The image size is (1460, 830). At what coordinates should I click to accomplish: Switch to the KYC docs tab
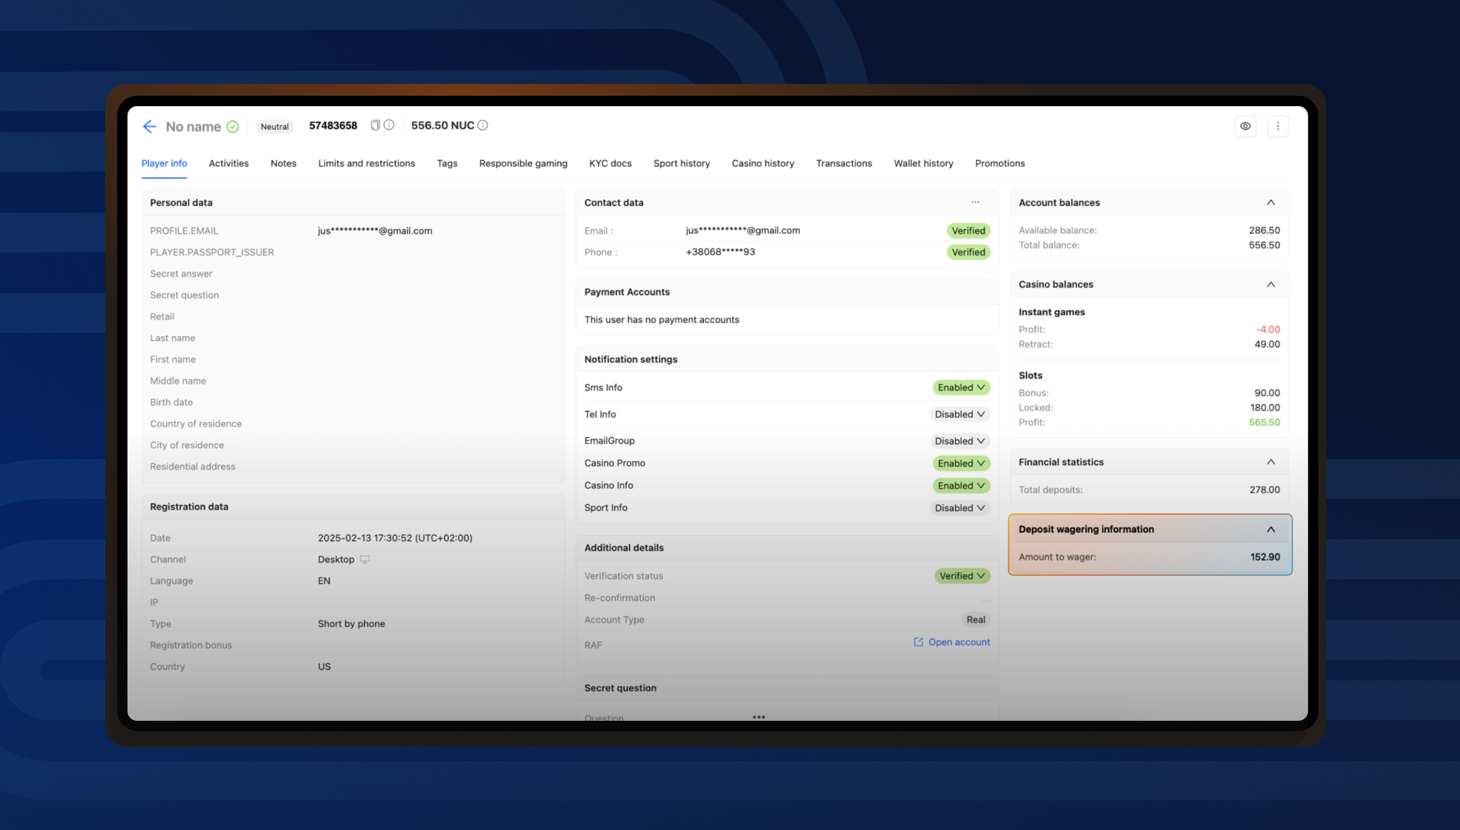610,164
